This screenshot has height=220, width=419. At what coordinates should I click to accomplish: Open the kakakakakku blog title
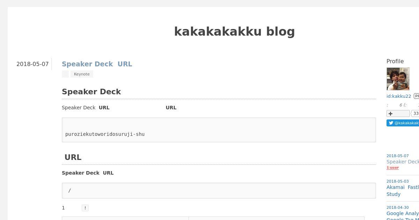click(x=234, y=31)
